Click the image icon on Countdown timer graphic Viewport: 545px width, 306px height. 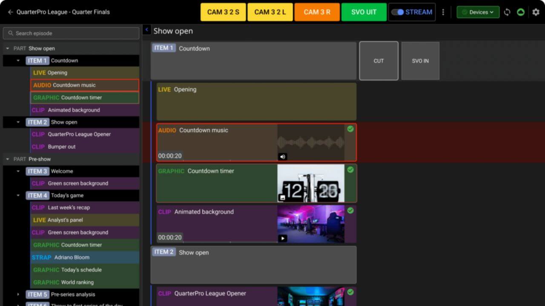pyautogui.click(x=282, y=198)
